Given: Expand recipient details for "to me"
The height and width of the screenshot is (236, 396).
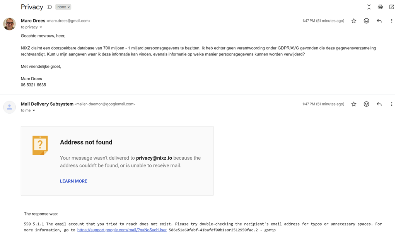Looking at the screenshot, I should tap(34, 111).
